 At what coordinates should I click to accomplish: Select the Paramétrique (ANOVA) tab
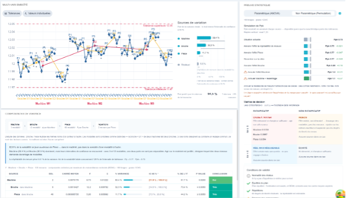click(267, 13)
